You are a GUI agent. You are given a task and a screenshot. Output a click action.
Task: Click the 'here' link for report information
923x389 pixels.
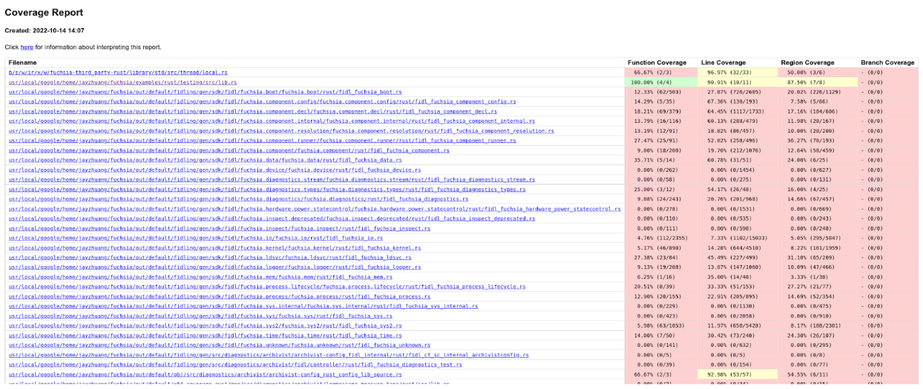[x=27, y=47]
